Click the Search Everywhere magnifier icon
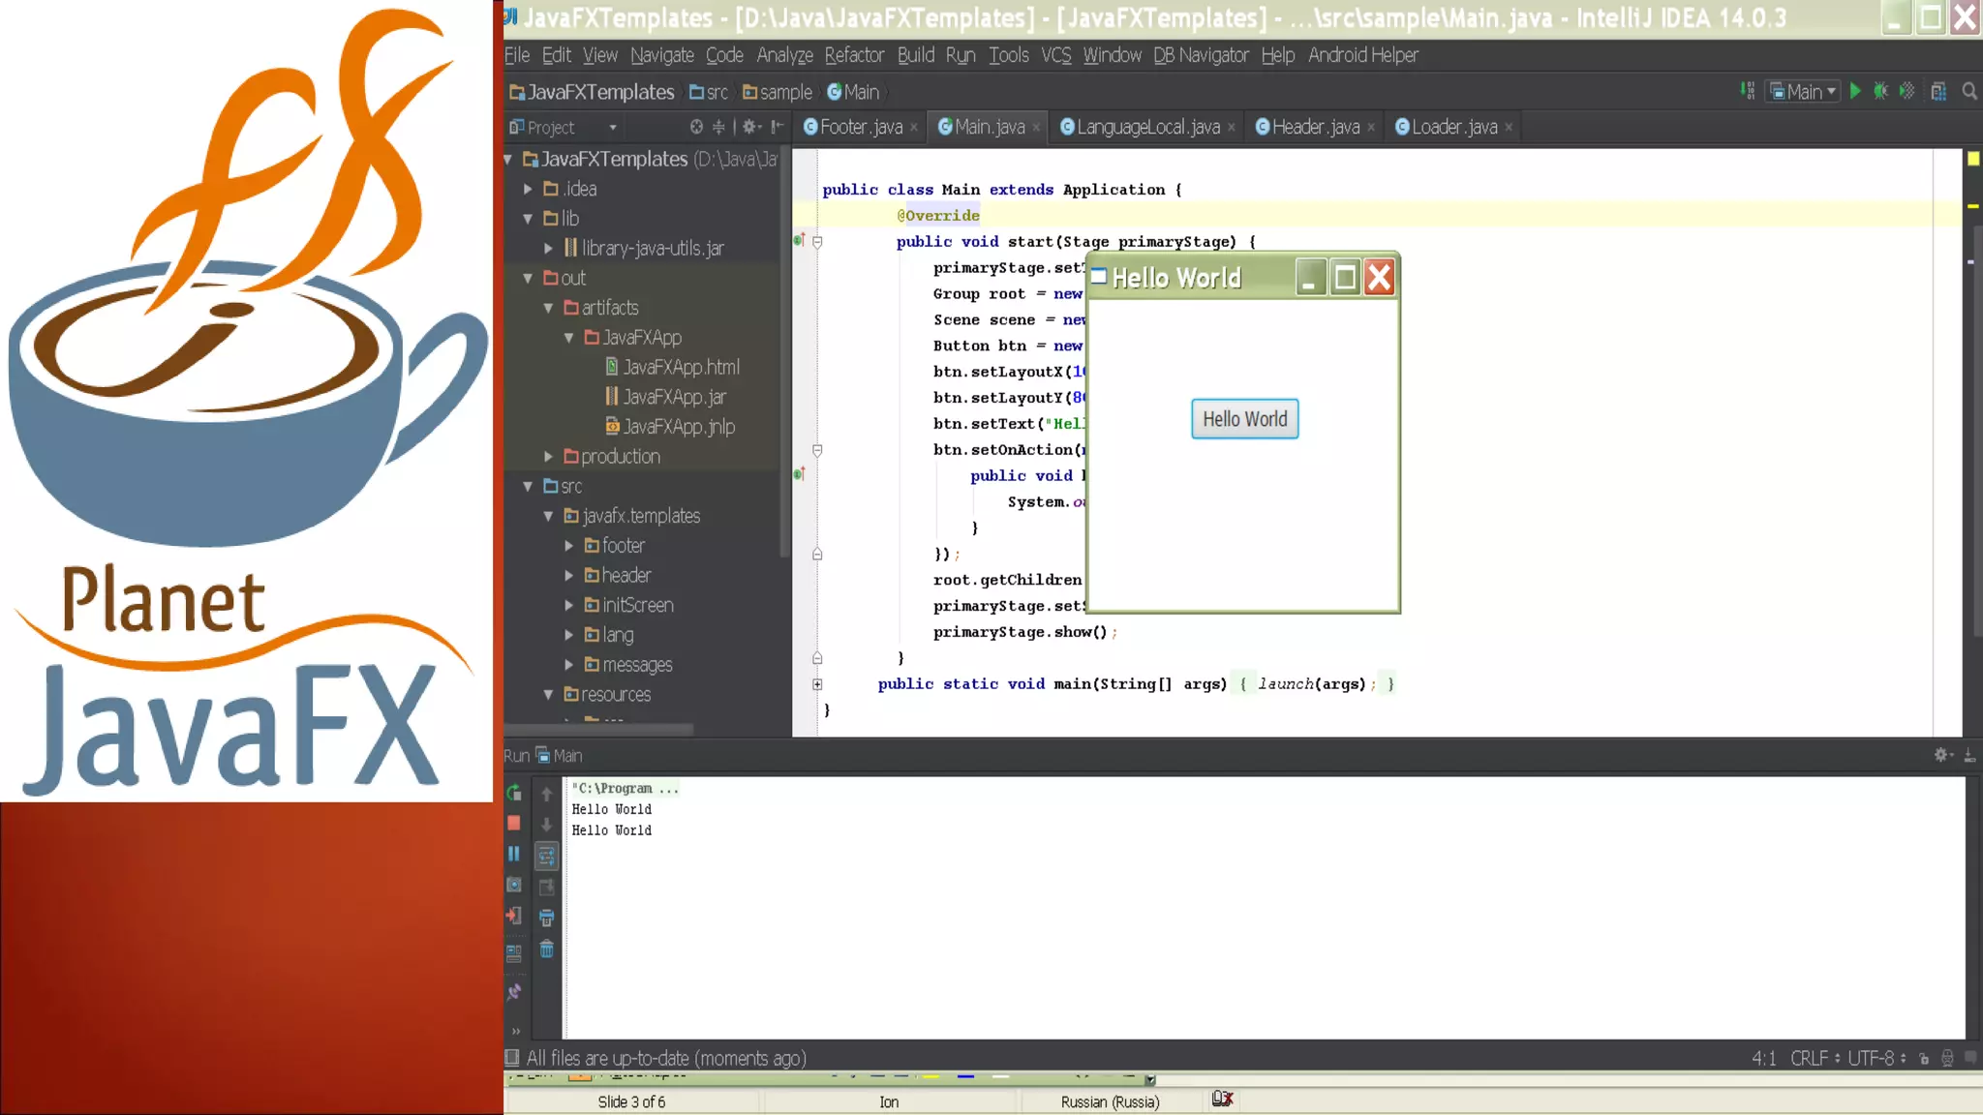 tap(1969, 91)
